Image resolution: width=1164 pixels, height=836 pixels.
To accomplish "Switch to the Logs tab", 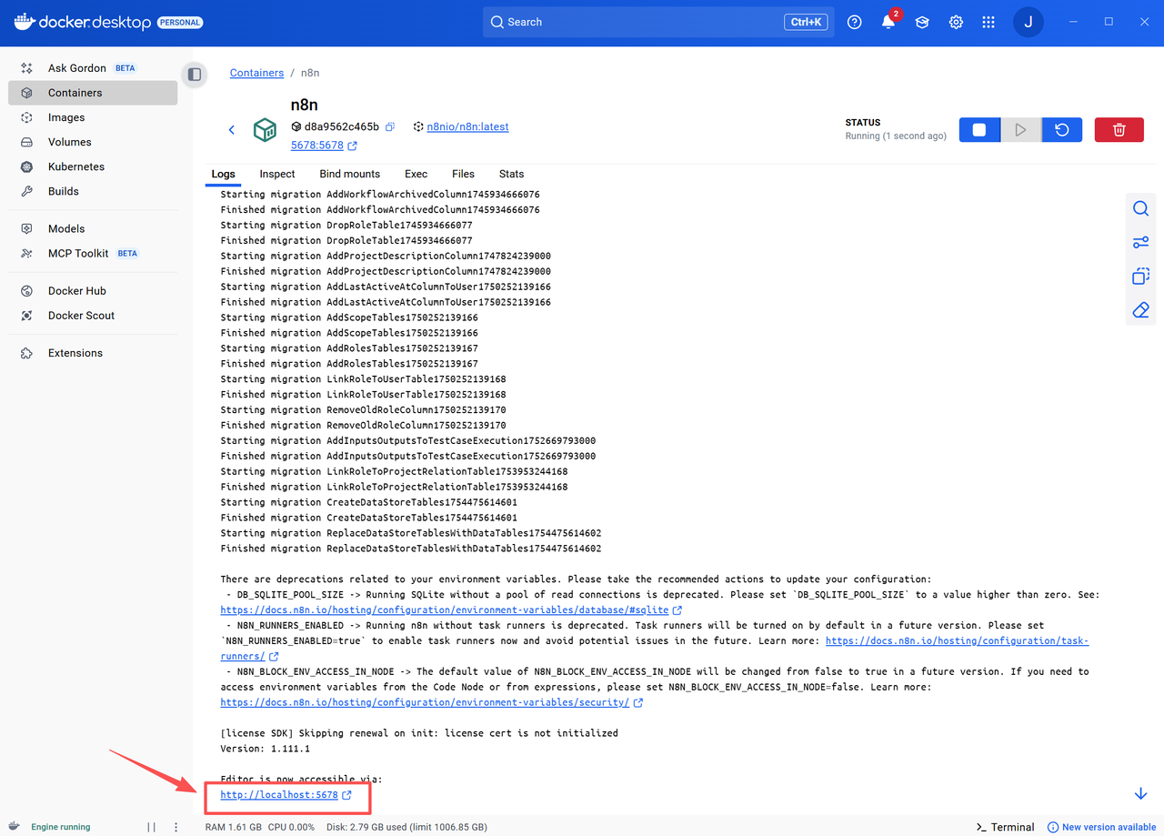I will 223,174.
